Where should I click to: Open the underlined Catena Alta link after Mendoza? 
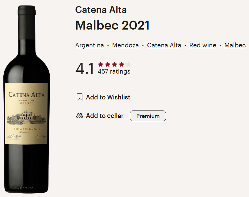point(164,45)
